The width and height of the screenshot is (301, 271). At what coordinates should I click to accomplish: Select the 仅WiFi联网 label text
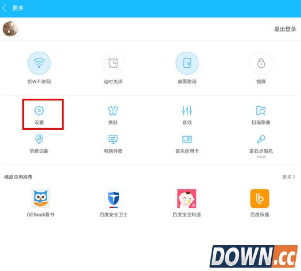click(39, 82)
